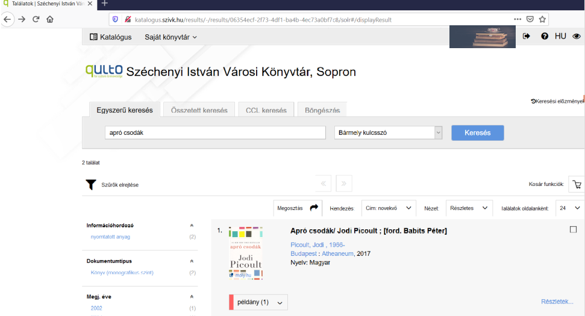This screenshot has width=585, height=316.
Task: Click author link Picoult, Jodi, 1966-
Action: 318,245
